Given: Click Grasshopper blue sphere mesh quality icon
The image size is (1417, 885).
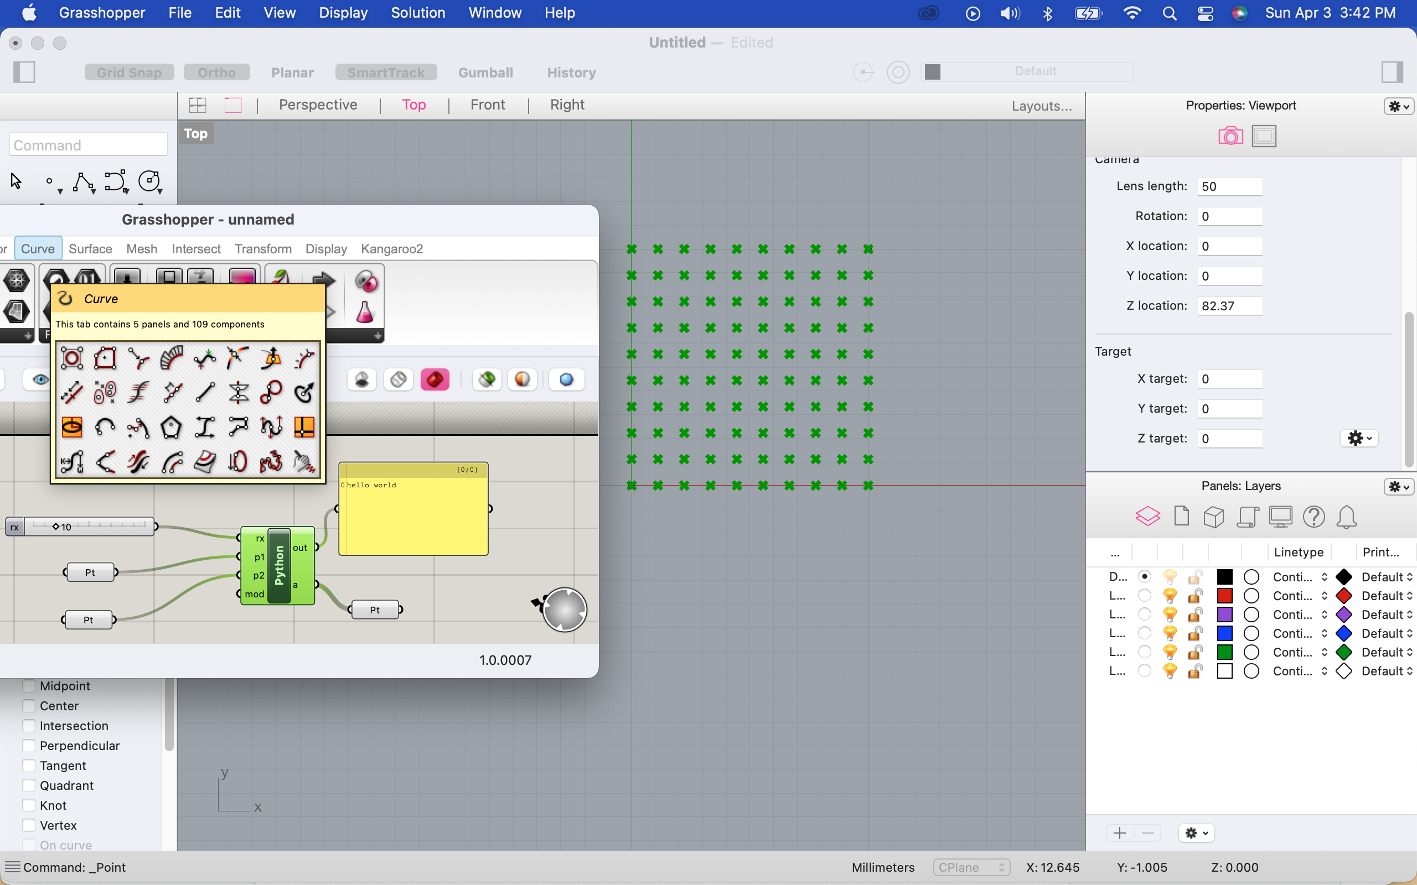Looking at the screenshot, I should pos(566,380).
